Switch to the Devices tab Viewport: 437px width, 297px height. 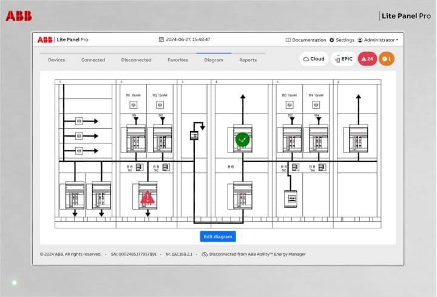click(56, 60)
